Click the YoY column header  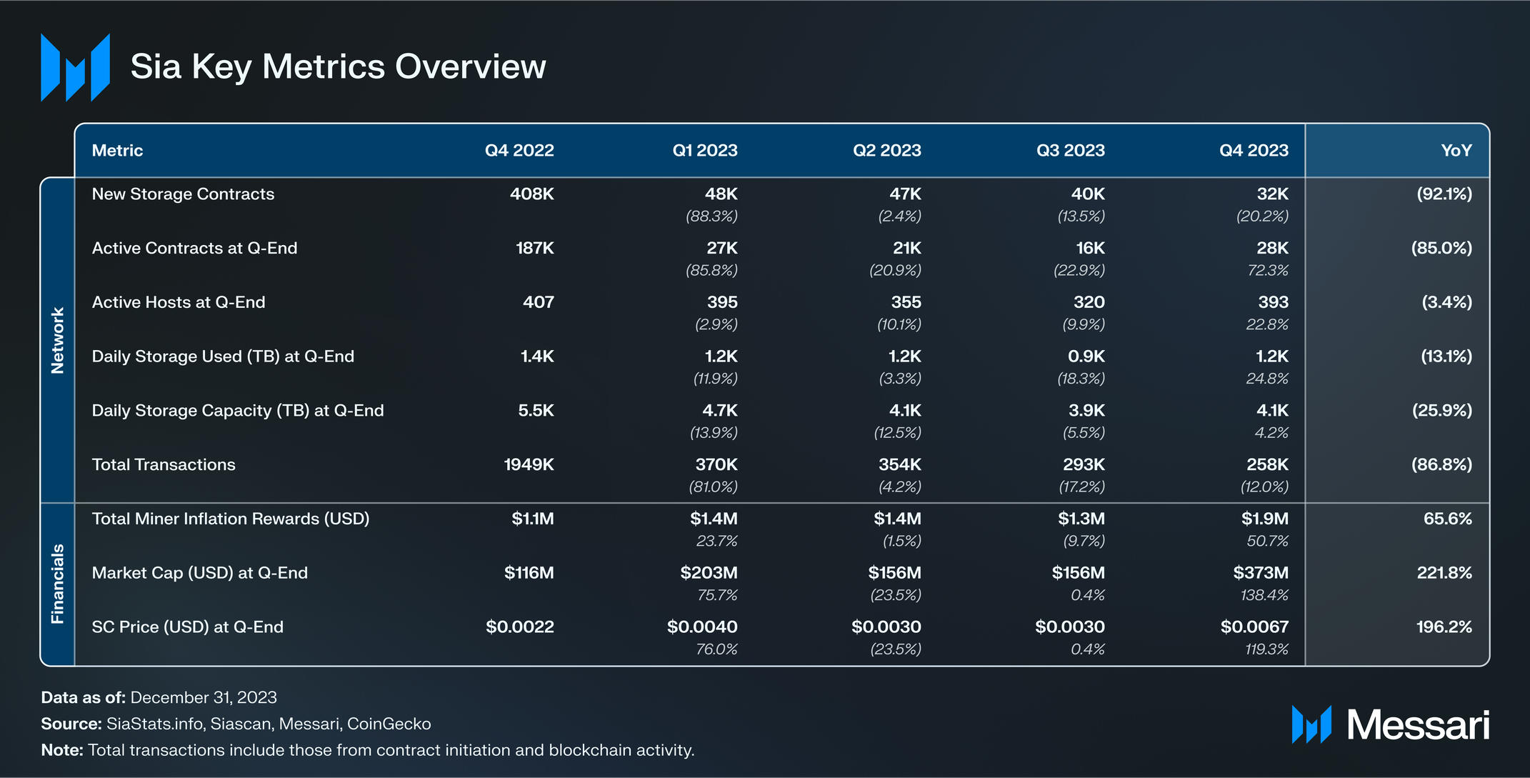coord(1456,151)
